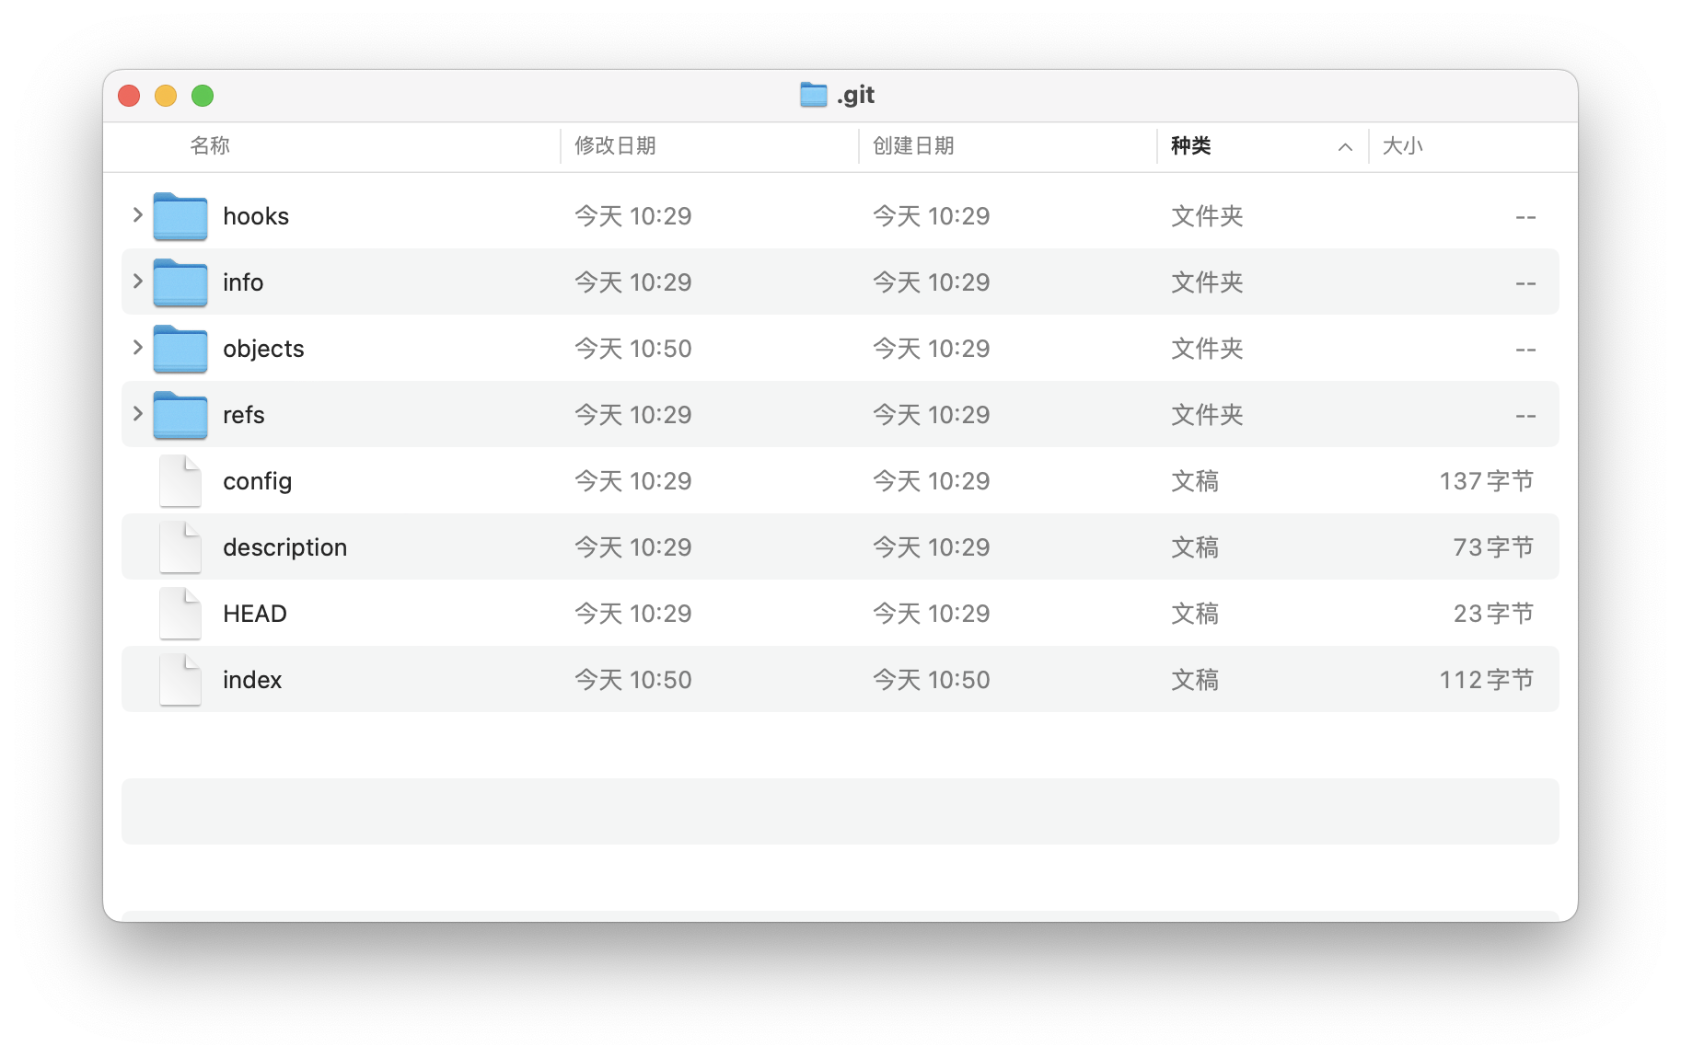The height and width of the screenshot is (1058, 1681).
Task: Click hooks modified date 今天 10:29
Action: pos(633,216)
